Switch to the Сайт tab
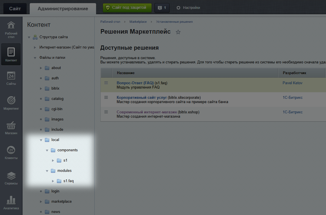The height and width of the screenshot is (215, 326). click(x=15, y=9)
